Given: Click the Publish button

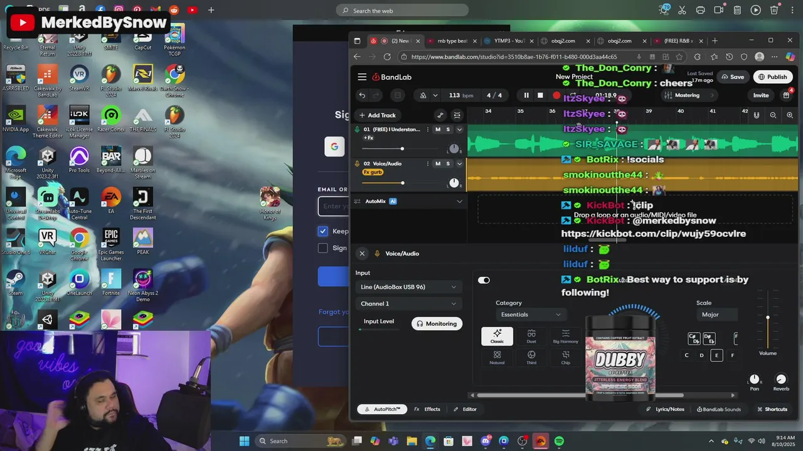Looking at the screenshot, I should coord(772,77).
